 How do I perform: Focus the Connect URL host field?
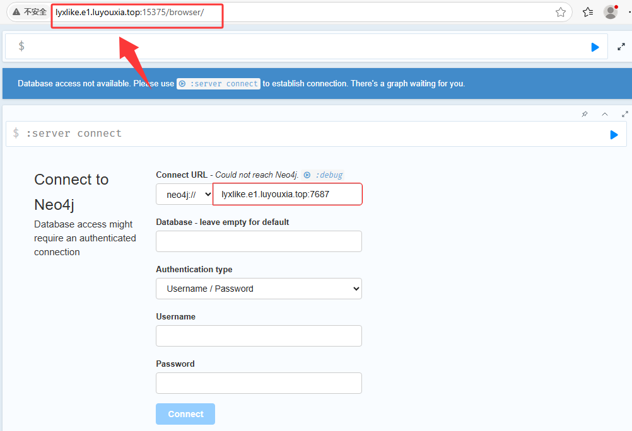point(288,194)
